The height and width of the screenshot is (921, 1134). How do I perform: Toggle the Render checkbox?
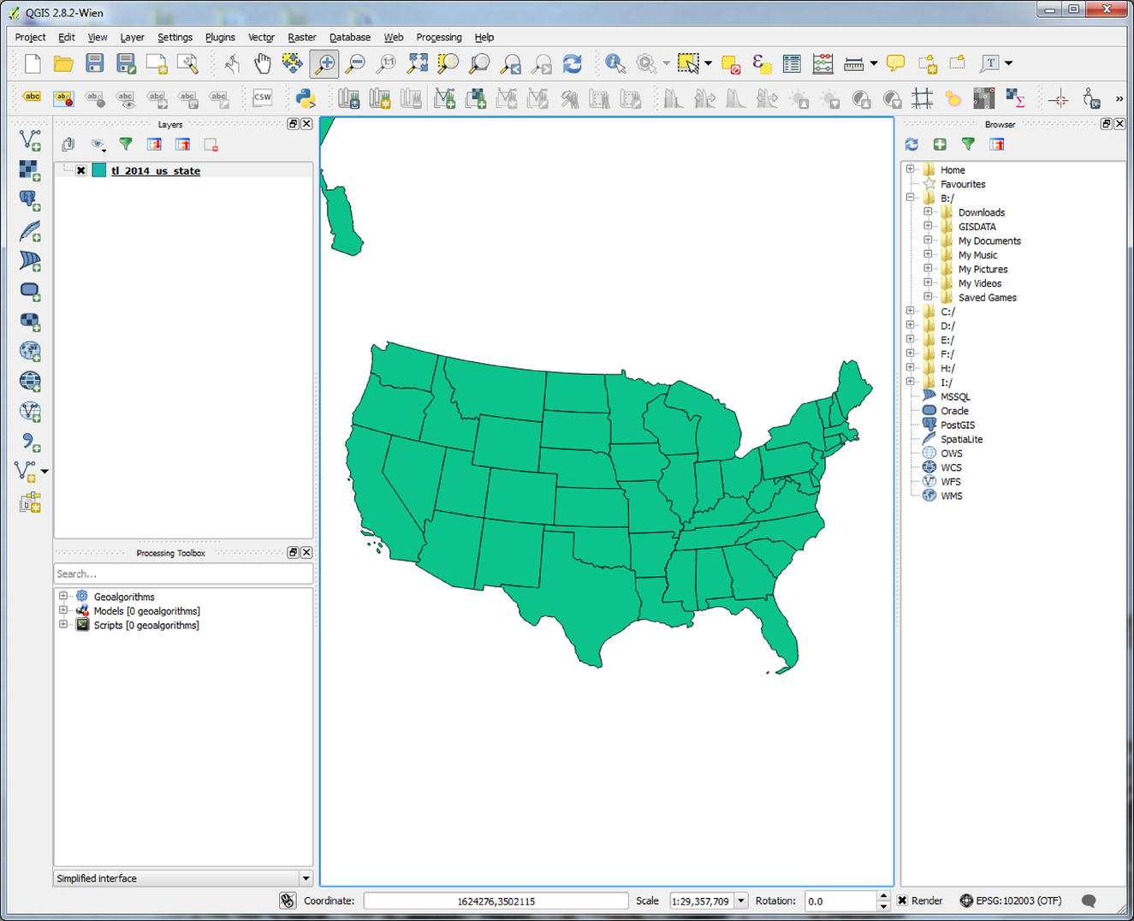tap(902, 900)
